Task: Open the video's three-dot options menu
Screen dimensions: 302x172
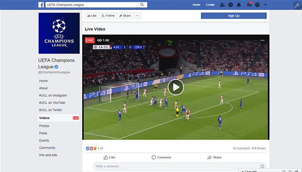Action: pyautogui.click(x=262, y=40)
